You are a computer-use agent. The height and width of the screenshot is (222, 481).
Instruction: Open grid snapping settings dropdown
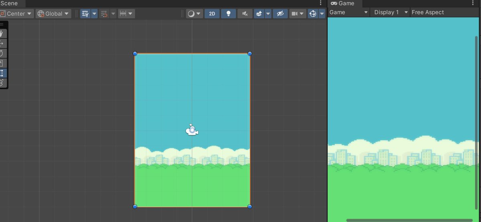[x=113, y=14]
